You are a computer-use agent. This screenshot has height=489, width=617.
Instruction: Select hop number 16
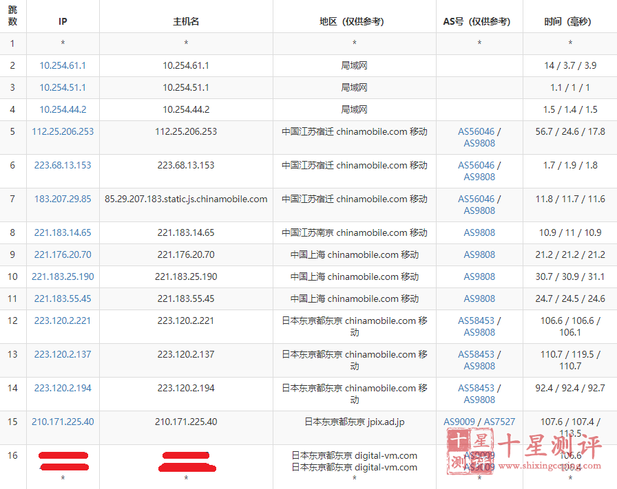[x=12, y=456]
